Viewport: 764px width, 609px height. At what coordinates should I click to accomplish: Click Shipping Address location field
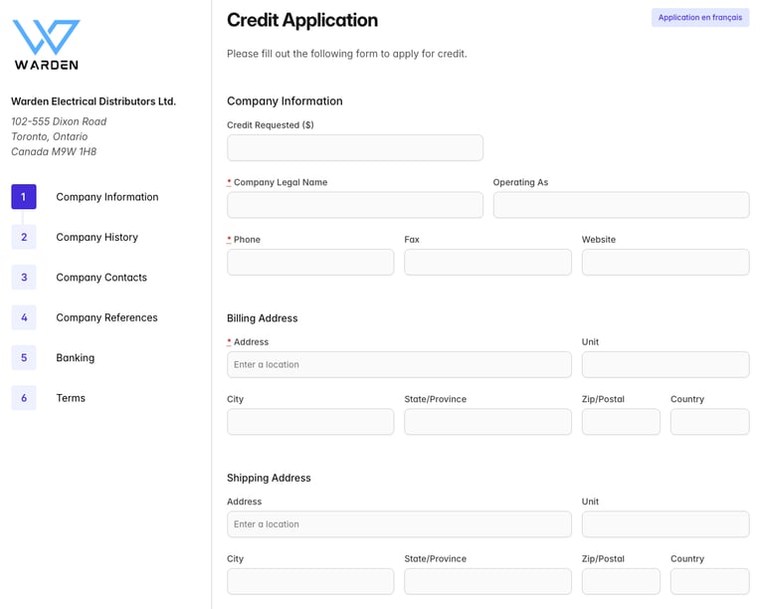[x=399, y=524]
